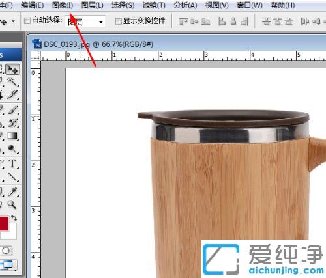Activate the Zoom magnifier tool
The width and height of the screenshot is (326, 278).
[12, 204]
